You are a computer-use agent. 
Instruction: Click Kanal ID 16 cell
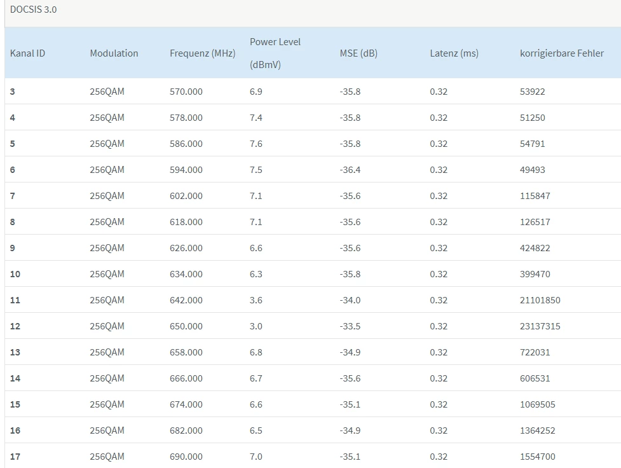(x=15, y=430)
